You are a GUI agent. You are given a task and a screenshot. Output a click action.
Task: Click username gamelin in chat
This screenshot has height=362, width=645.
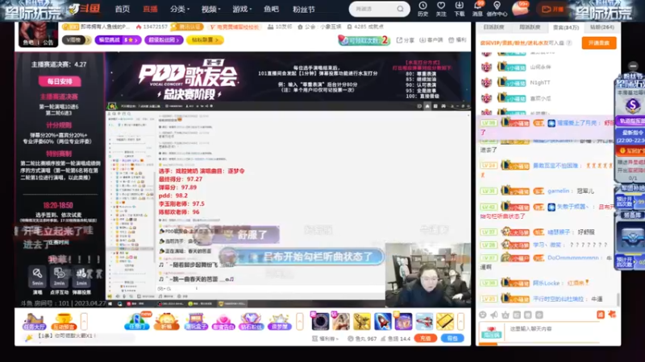558,191
